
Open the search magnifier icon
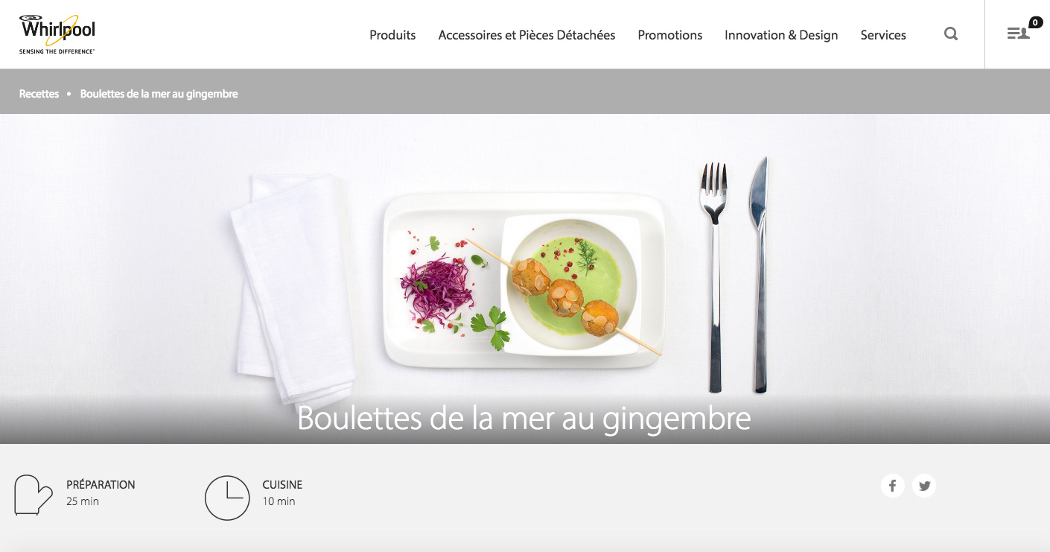point(951,34)
